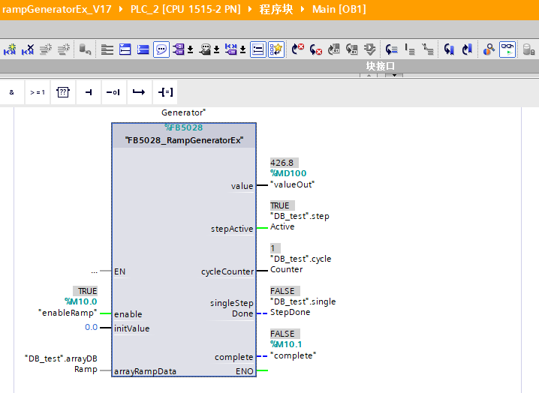Click "DB_test".cycleCounter operand
This screenshot has height=393, width=539.
[301, 264]
